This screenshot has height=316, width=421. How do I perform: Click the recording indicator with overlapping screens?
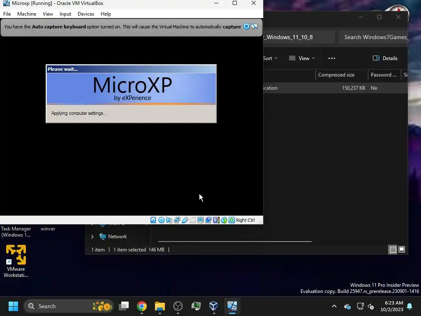[208, 220]
